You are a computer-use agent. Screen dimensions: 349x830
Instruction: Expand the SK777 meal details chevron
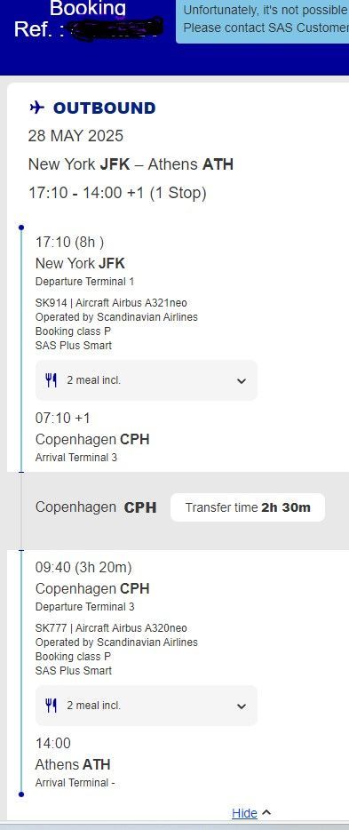242,706
